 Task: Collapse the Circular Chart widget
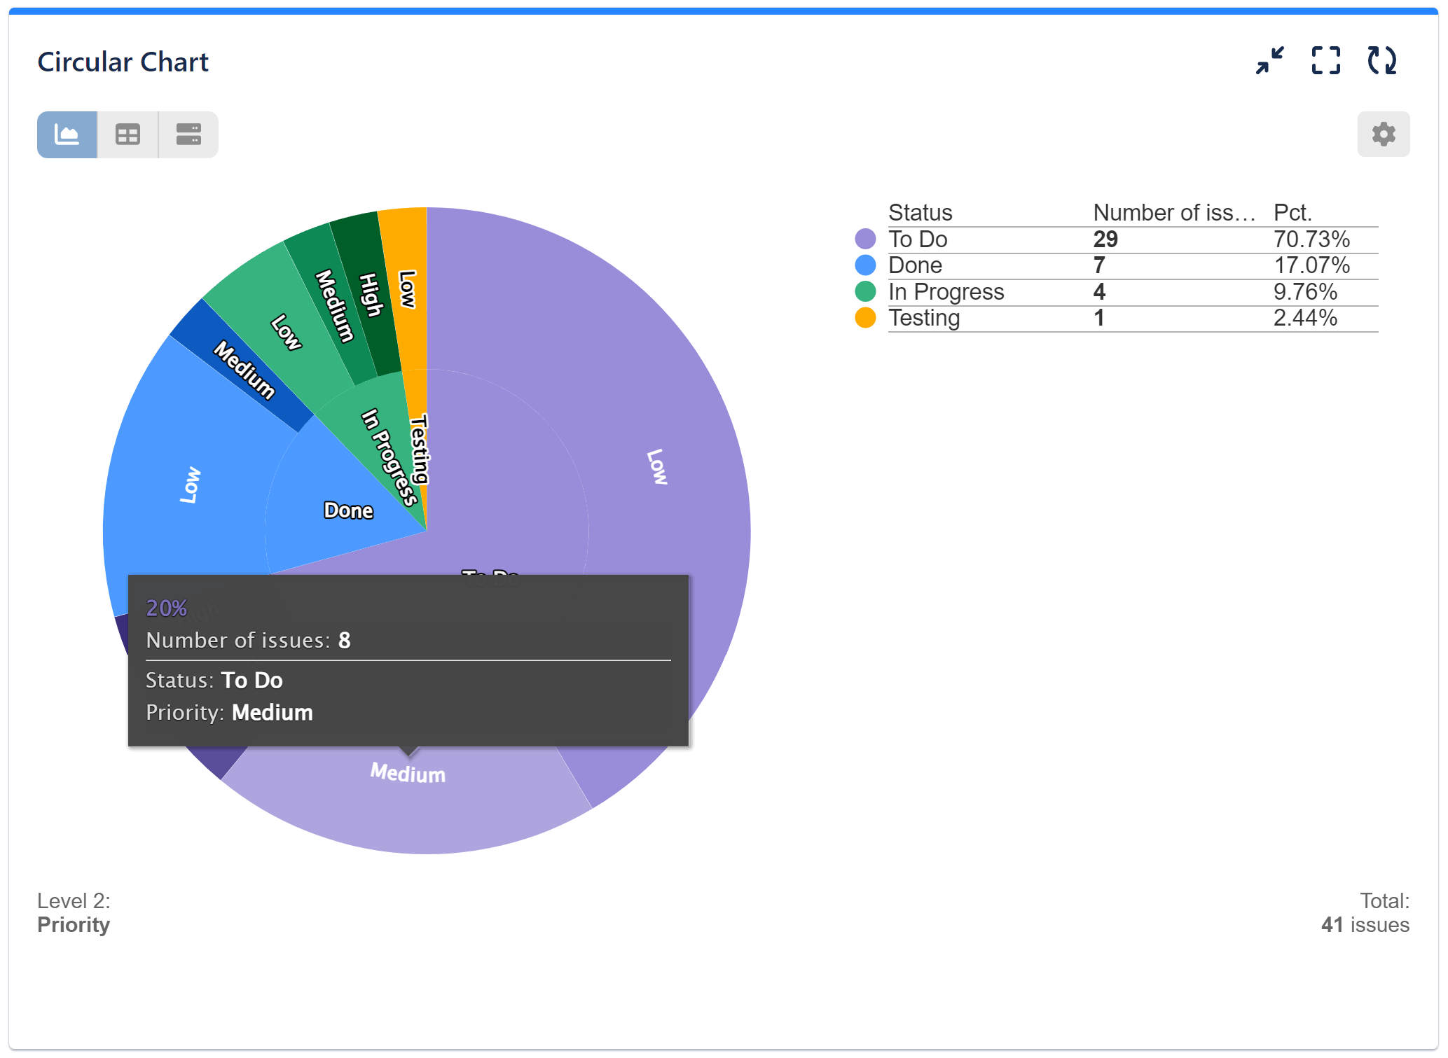(1270, 62)
